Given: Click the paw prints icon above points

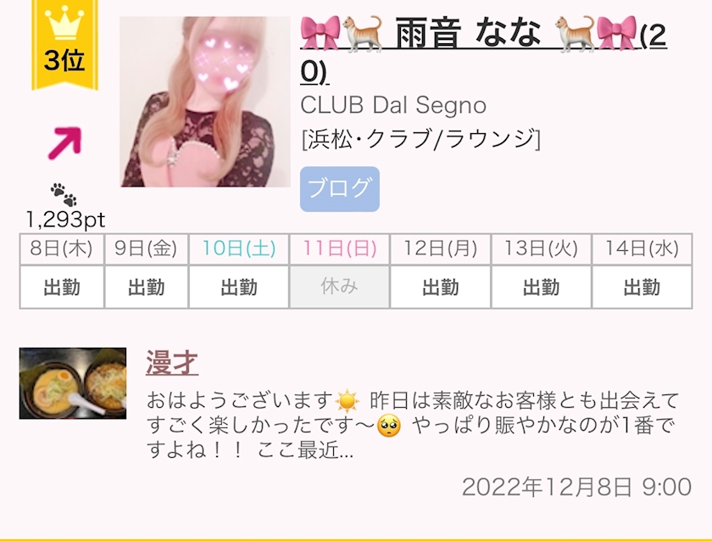Looking at the screenshot, I should 64,194.
